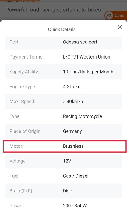Screen dimensions: 127x208
Task: Select the Voltage 12V row
Action: (x=63, y=161)
